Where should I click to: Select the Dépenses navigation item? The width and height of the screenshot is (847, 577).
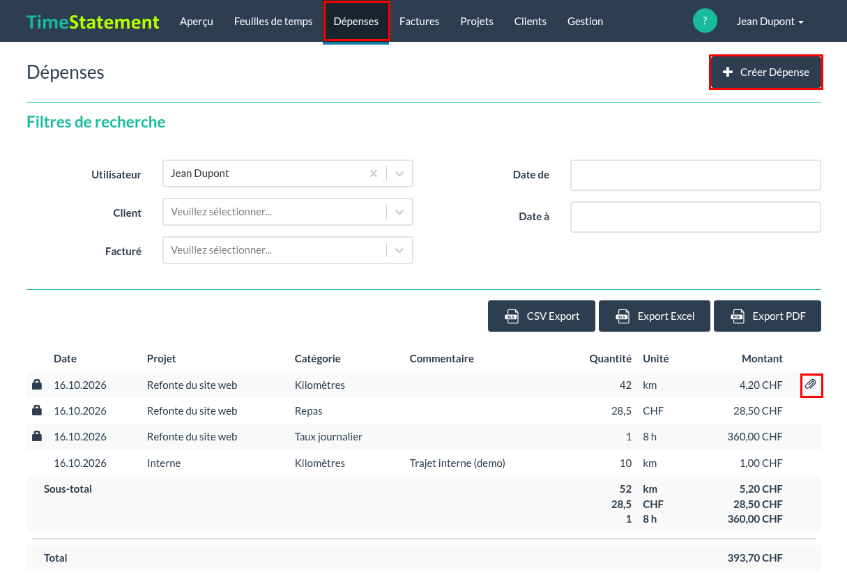pyautogui.click(x=356, y=21)
